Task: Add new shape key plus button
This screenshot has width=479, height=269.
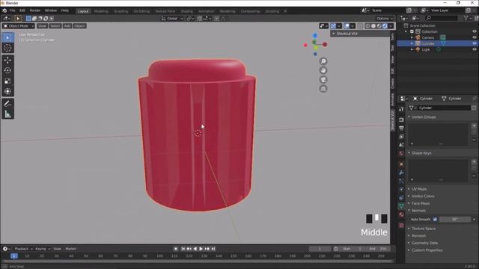Action: click(x=474, y=161)
